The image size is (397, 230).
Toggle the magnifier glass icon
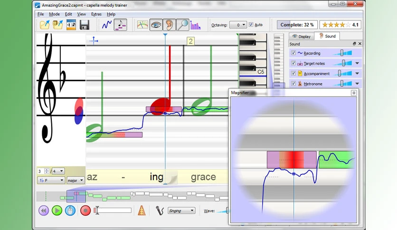182,25
